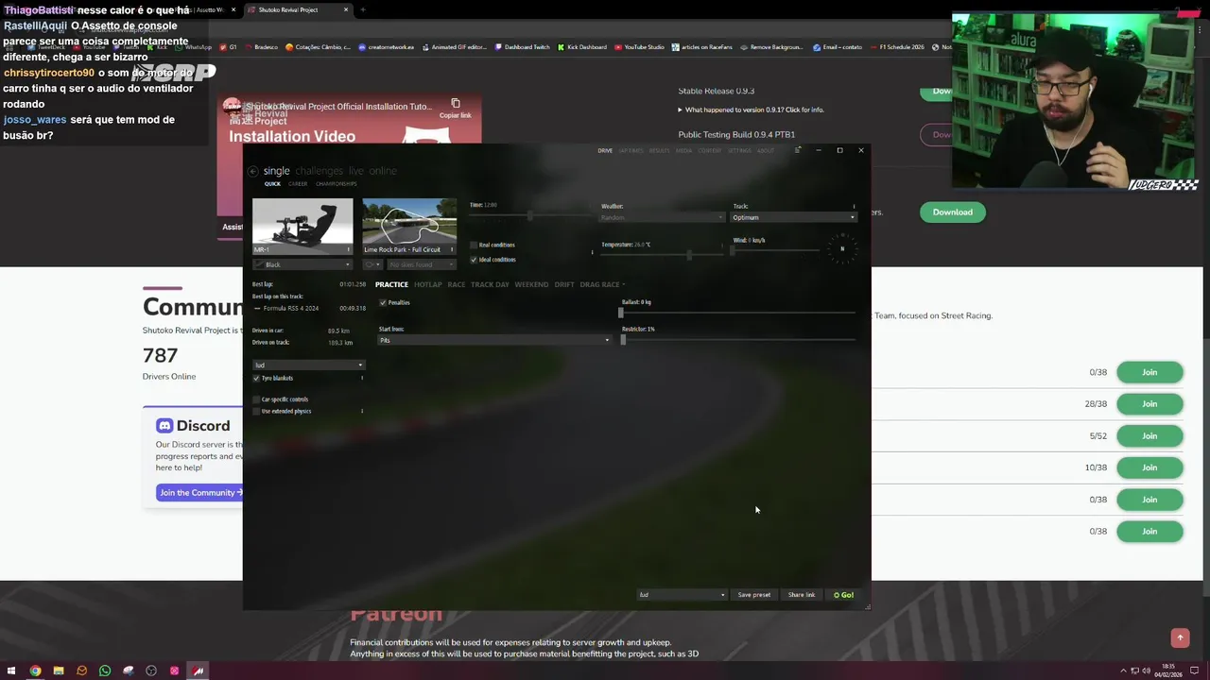Open the Start from Pits dropdown

494,340
